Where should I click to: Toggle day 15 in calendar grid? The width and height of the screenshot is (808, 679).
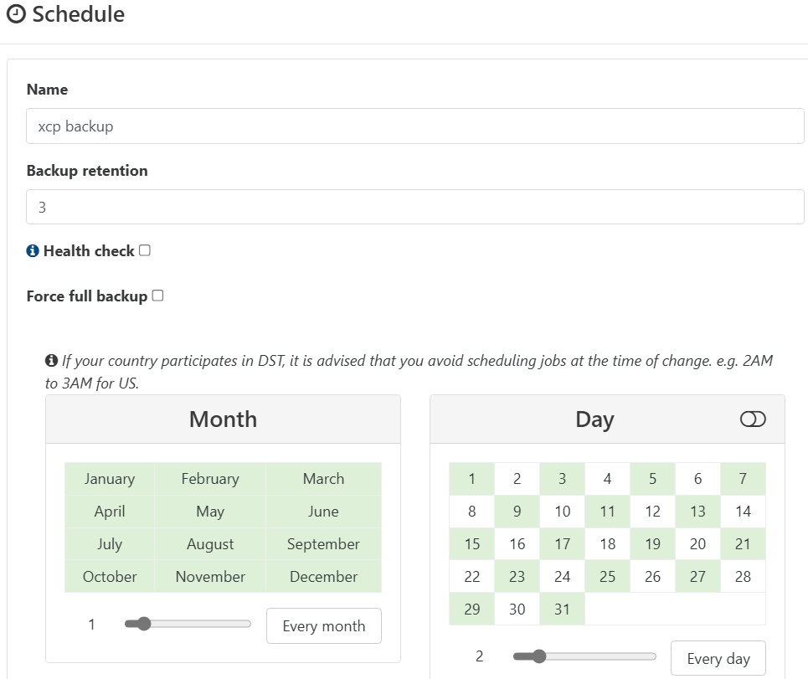472,544
